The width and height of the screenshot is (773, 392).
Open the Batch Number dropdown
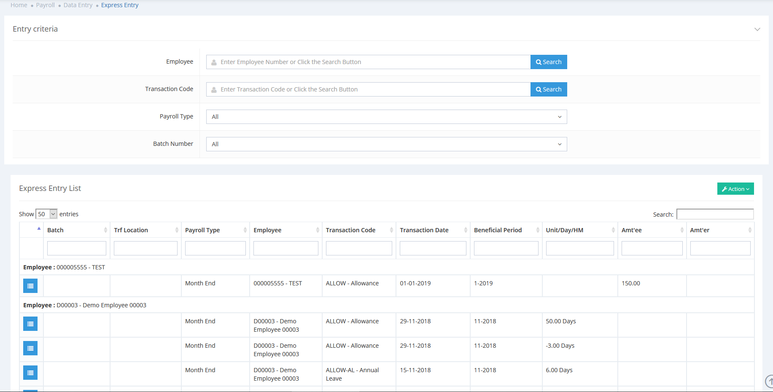tap(386, 144)
